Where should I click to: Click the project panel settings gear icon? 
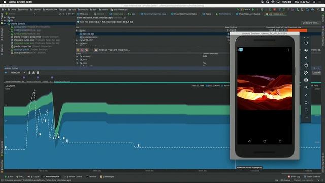coord(69,14)
